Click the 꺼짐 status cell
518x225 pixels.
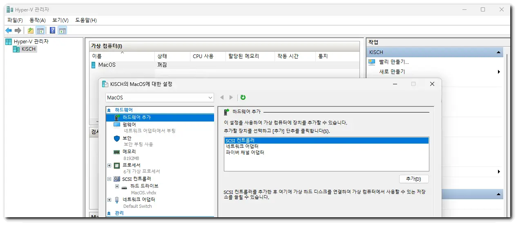[162, 65]
